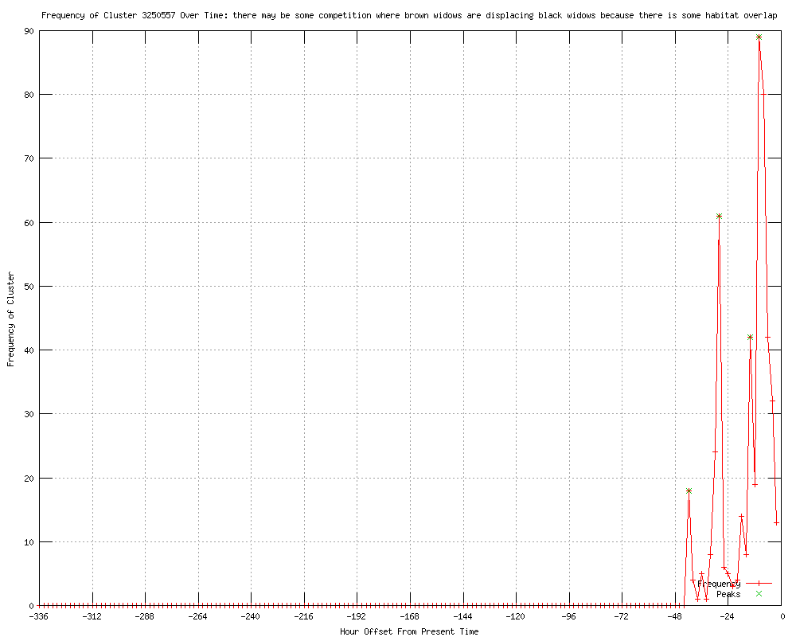Click the data point at frequency 80
Image resolution: width=796 pixels, height=637 pixels.
pyautogui.click(x=763, y=95)
